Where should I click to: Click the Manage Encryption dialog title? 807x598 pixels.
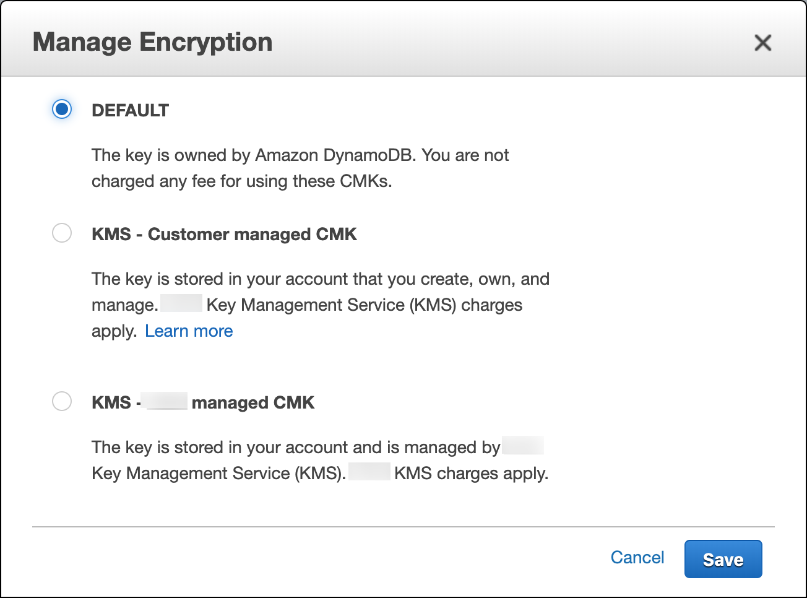(152, 42)
